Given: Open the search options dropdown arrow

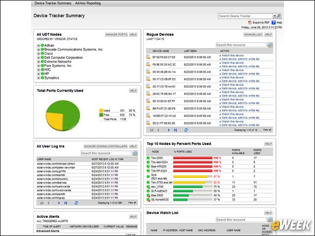Looking at the screenshot, I should pyautogui.click(x=275, y=16).
